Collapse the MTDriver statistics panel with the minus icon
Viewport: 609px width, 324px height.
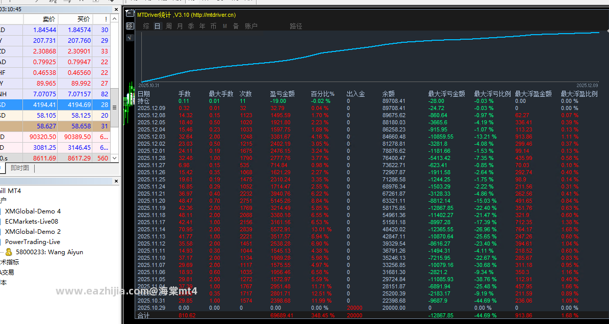coord(130,14)
